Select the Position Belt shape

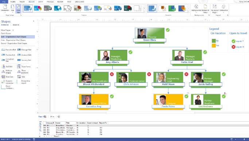click(8, 55)
